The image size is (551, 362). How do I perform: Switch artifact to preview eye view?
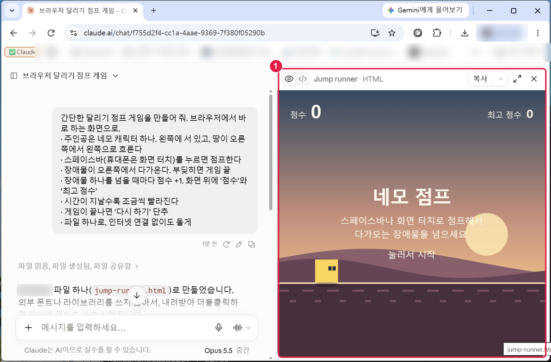click(289, 79)
